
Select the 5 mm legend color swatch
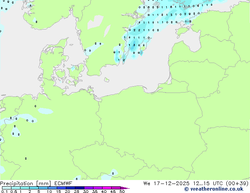pos(43,188)
